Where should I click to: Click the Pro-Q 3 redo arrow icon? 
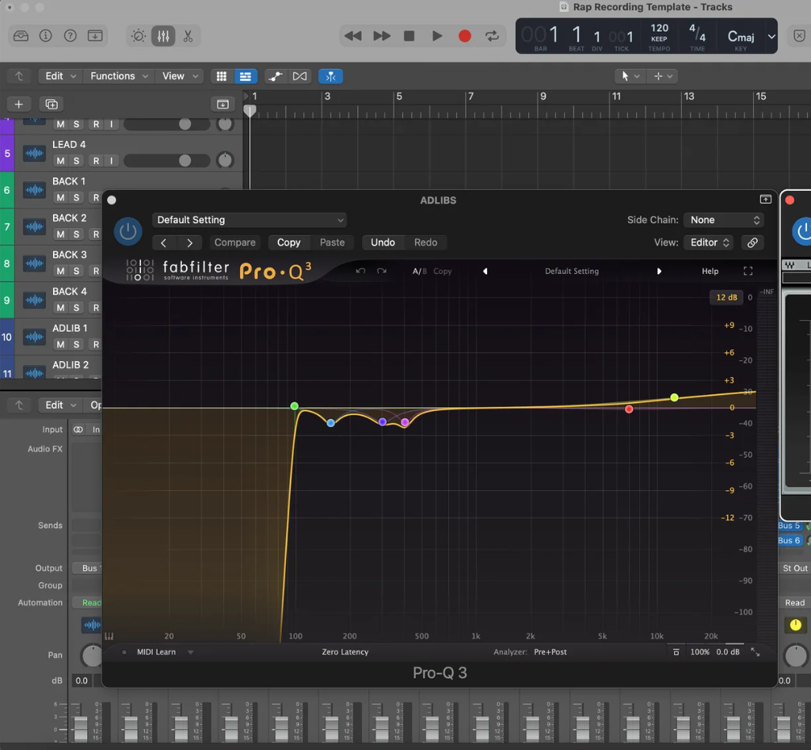[382, 271]
